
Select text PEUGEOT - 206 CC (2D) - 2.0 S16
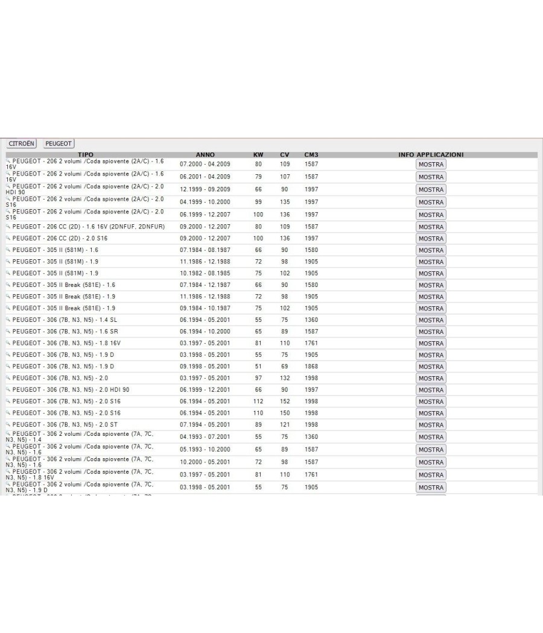tap(60, 238)
